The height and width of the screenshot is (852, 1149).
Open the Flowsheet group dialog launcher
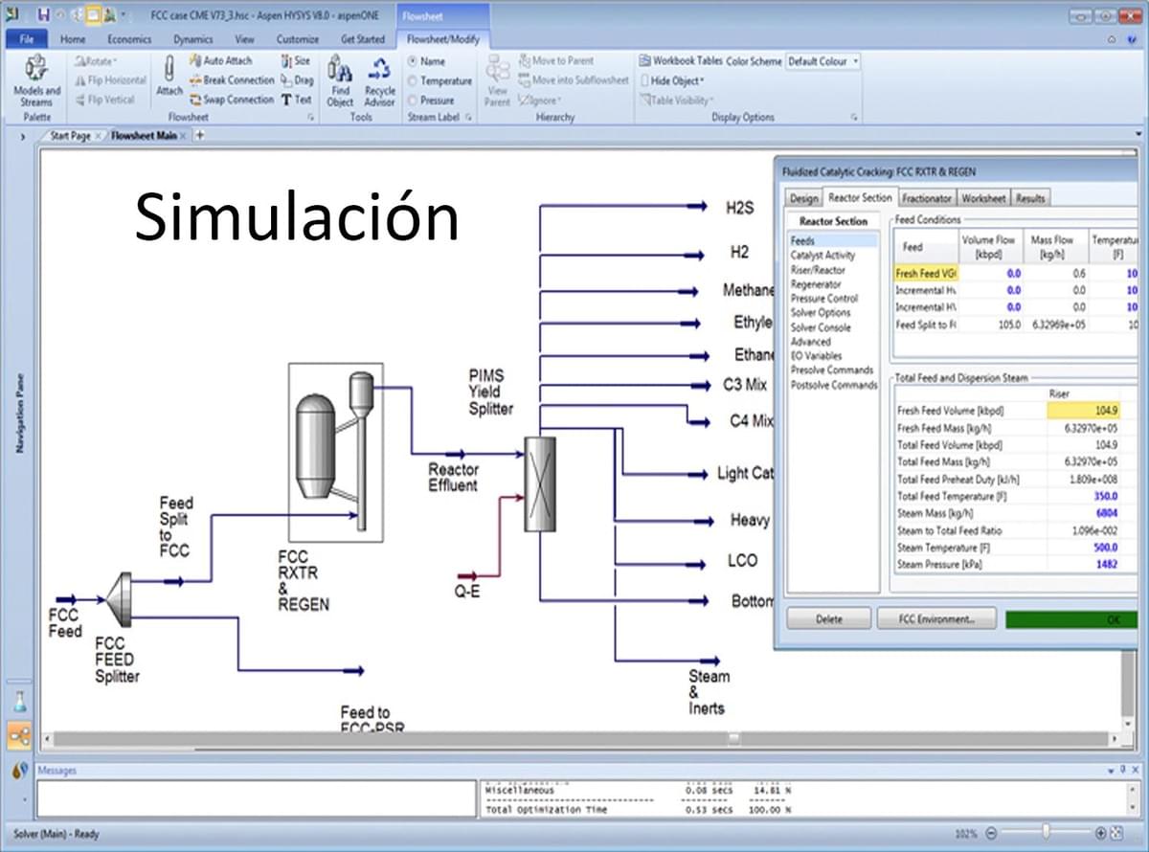(310, 117)
